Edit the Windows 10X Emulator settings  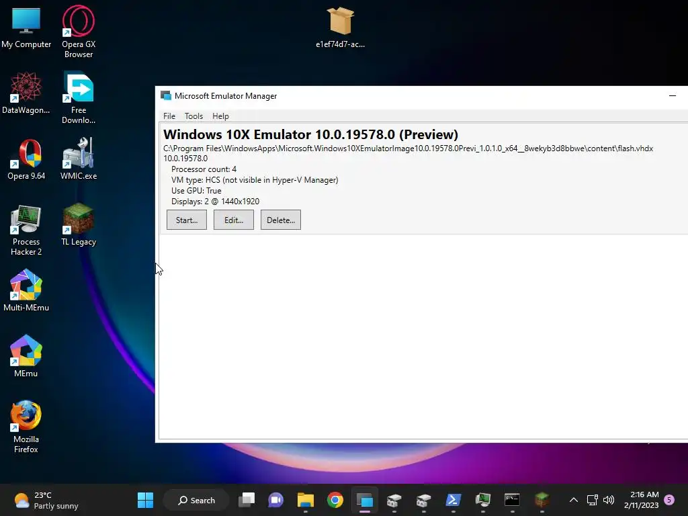click(233, 220)
